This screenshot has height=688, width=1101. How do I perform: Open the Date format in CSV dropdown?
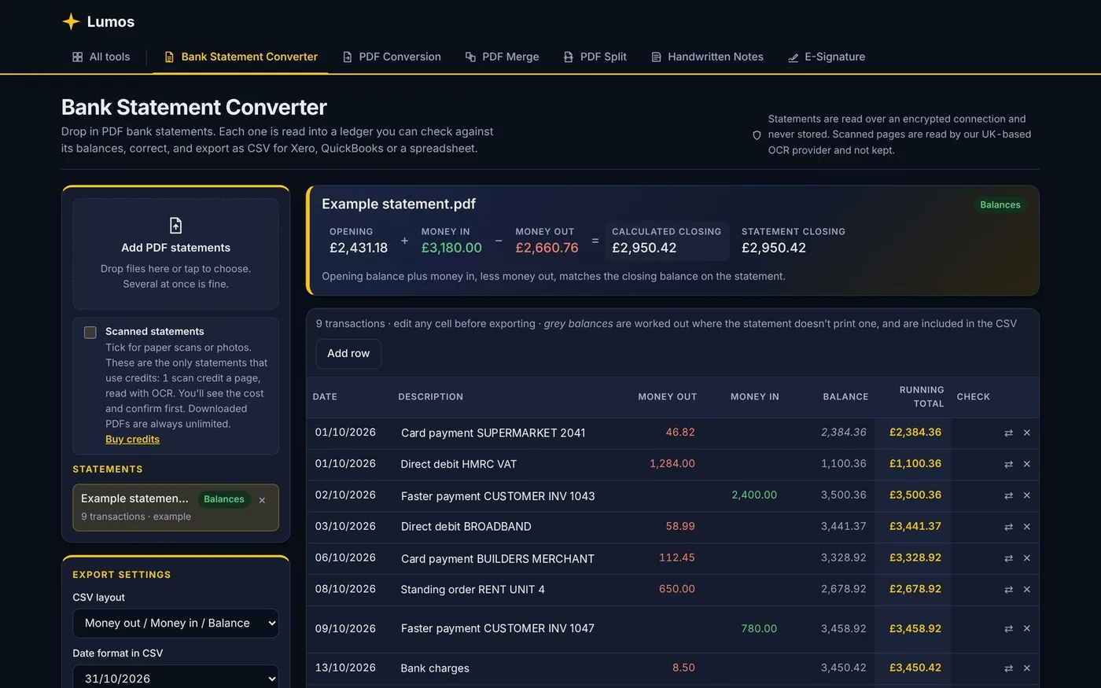[x=175, y=678]
